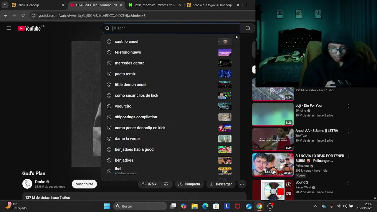Open Pelicanger 'SU NOVIA LO DEJÓ' video thumbnail
This screenshot has height=212, width=377.
pos(273,165)
